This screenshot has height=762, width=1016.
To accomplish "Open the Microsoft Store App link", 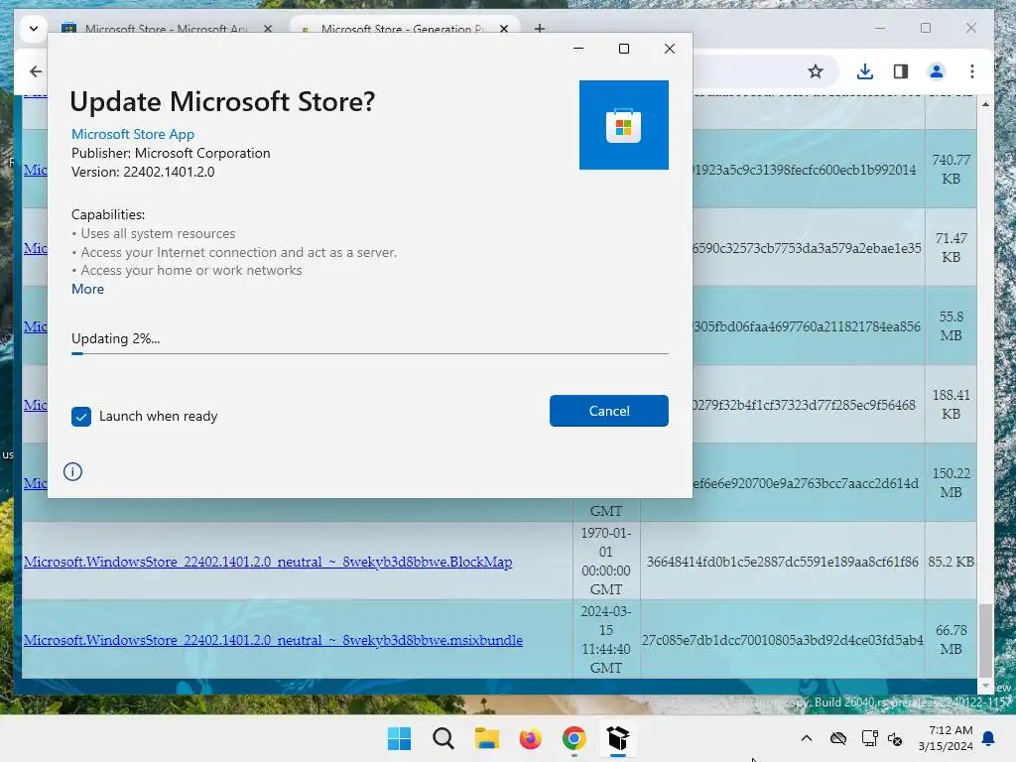I will pos(133,134).
